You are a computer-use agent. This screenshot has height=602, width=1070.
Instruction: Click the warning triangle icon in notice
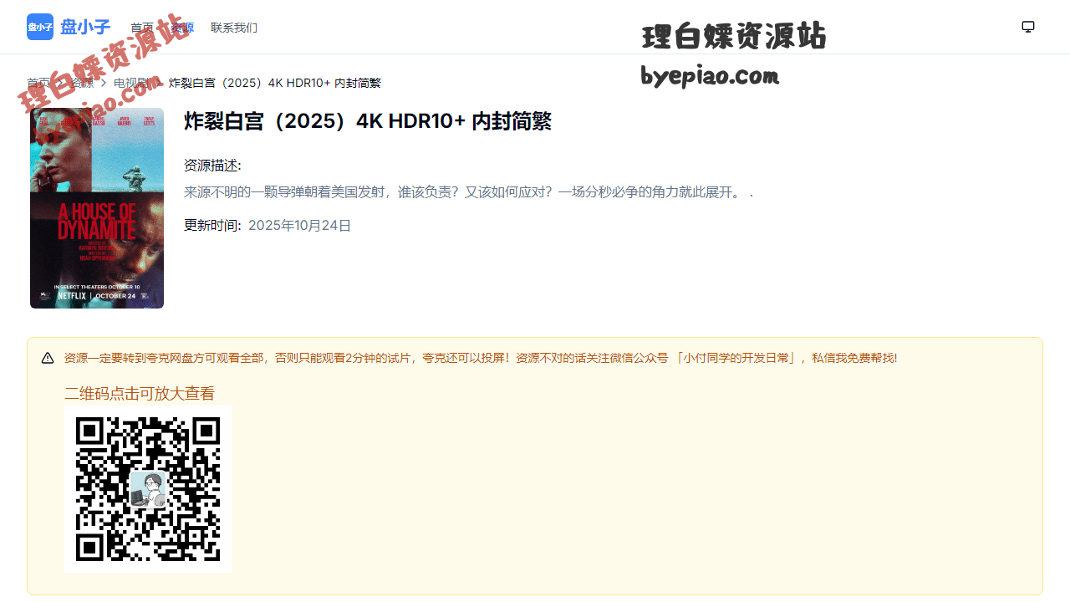48,358
